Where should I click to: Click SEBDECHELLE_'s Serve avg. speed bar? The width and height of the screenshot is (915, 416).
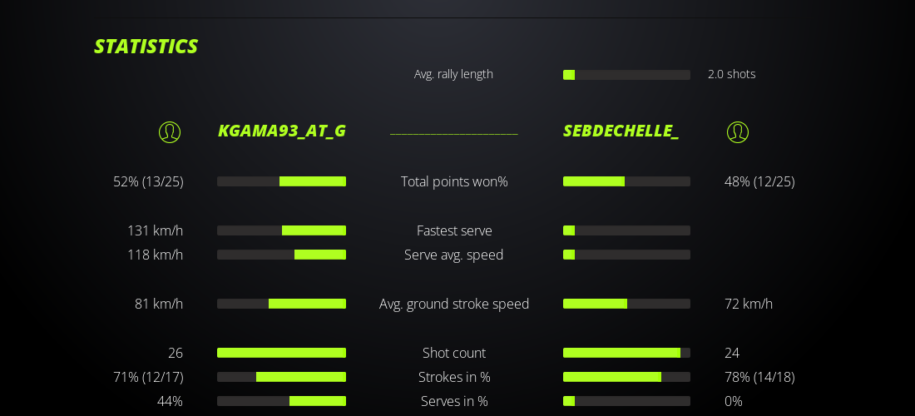pyautogui.click(x=626, y=255)
